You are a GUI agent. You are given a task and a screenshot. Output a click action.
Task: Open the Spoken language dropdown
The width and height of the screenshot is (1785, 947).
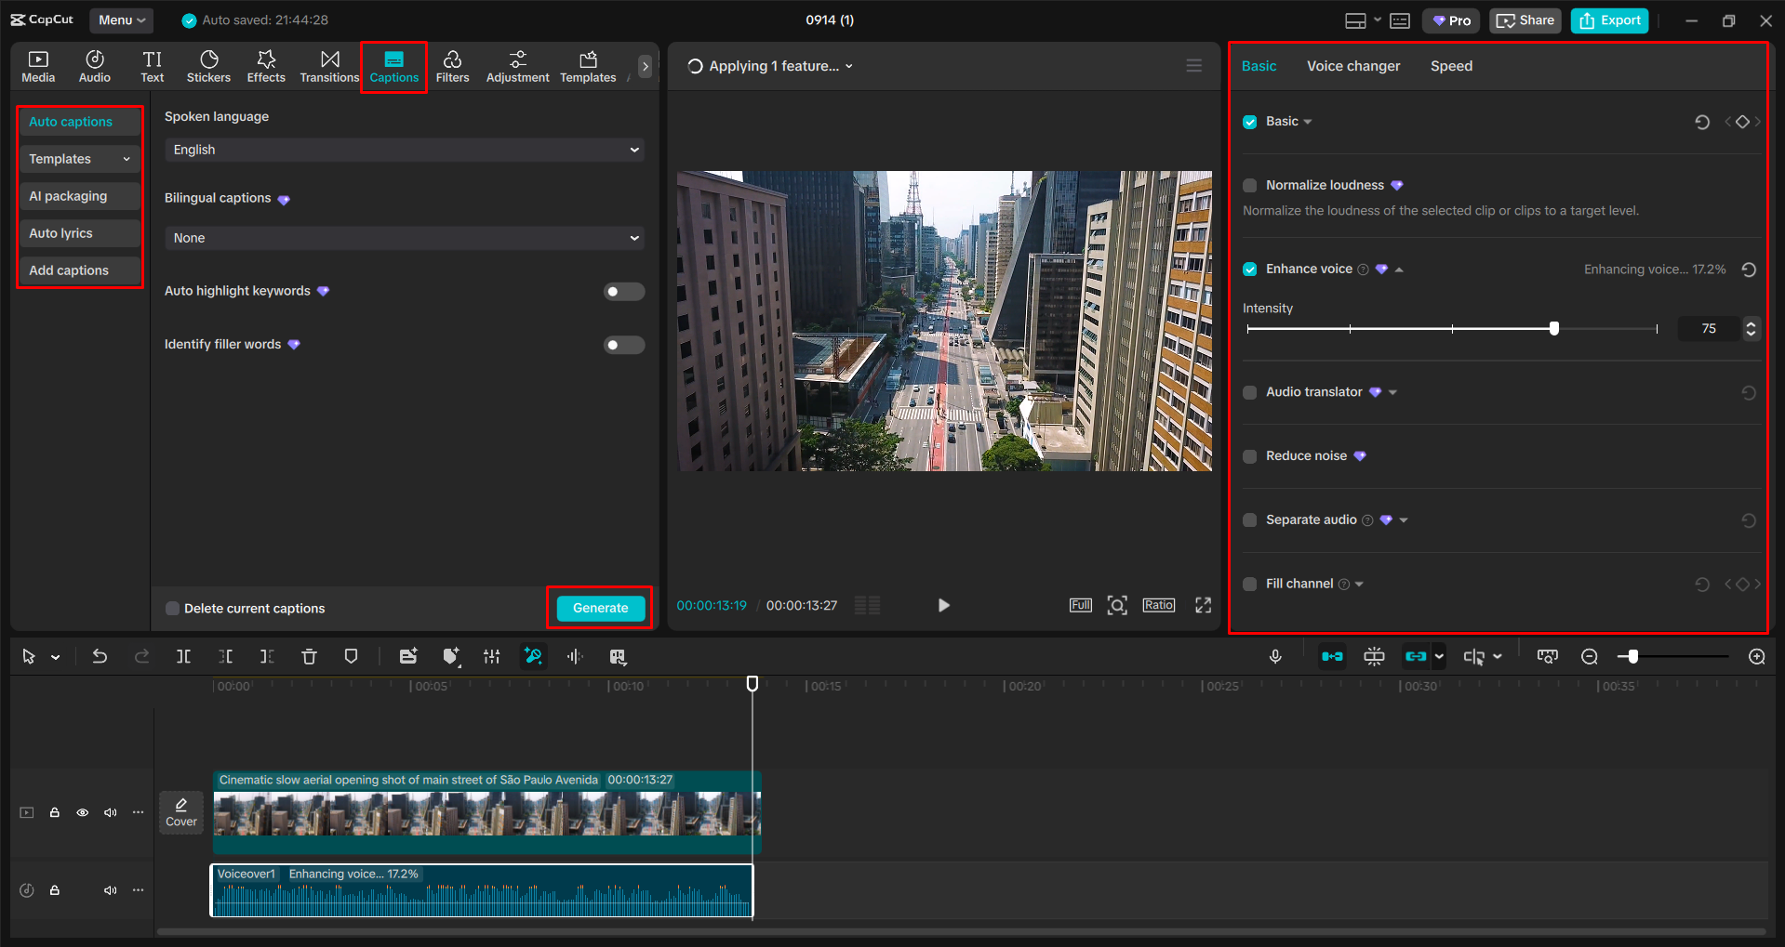(x=404, y=150)
